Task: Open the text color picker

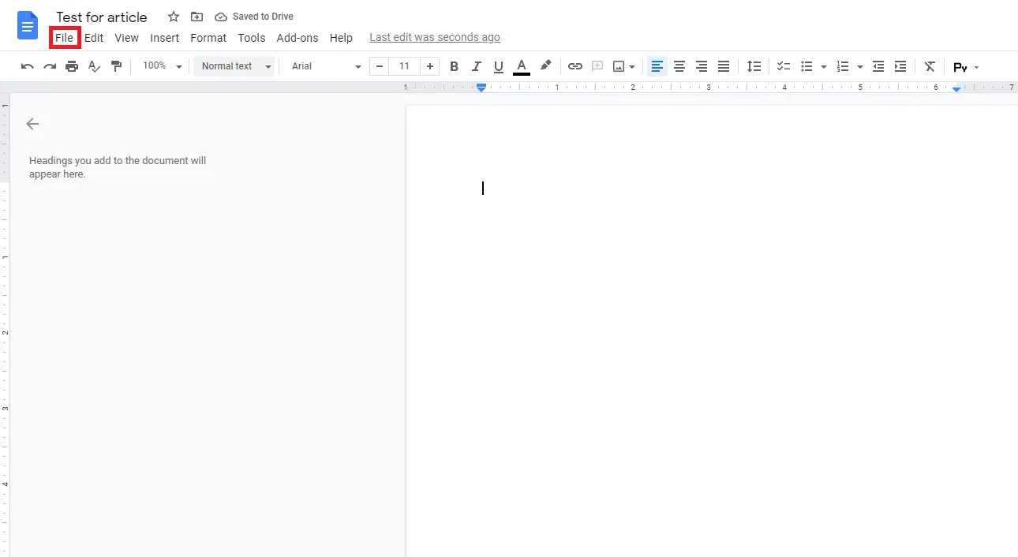Action: pos(522,66)
